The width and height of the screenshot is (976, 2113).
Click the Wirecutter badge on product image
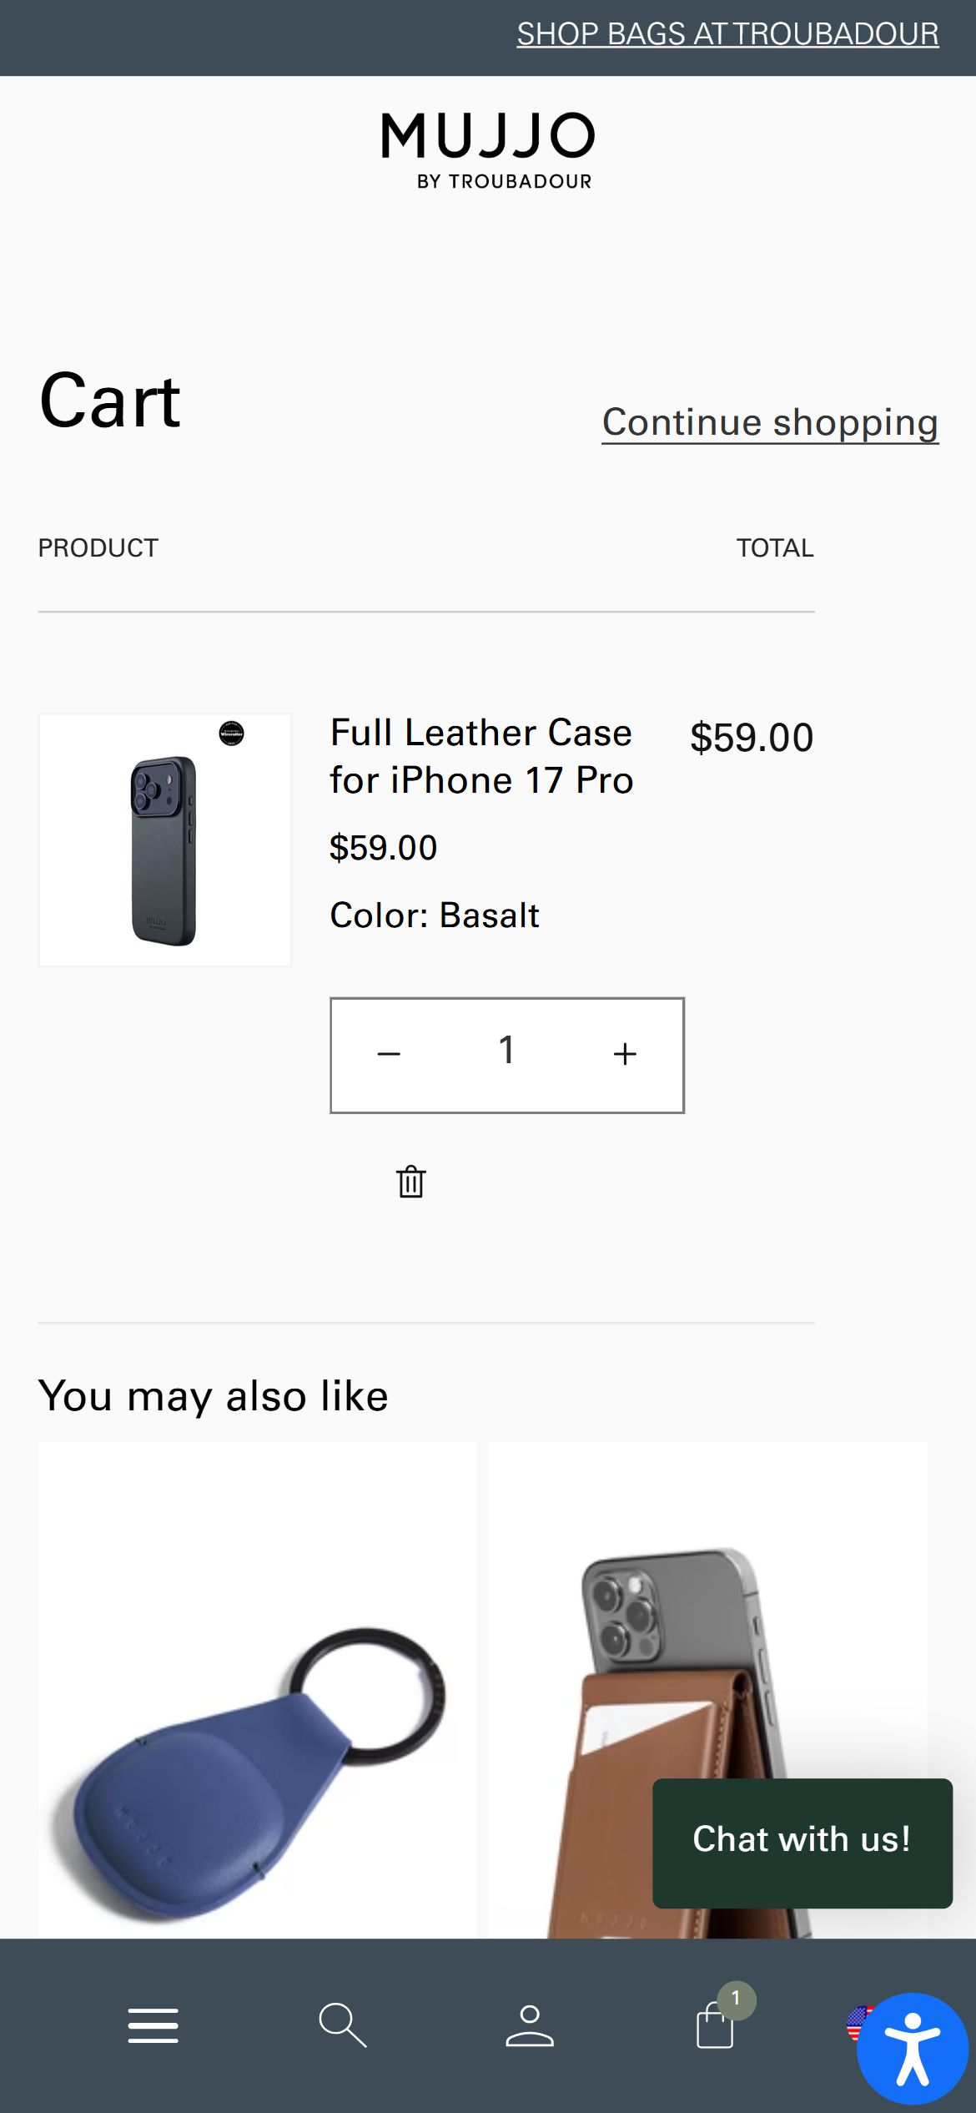point(231,734)
